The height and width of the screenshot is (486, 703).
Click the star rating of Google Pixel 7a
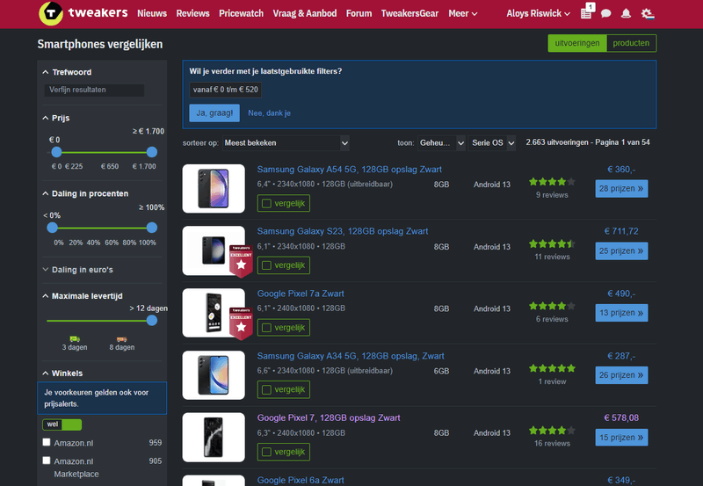click(552, 306)
